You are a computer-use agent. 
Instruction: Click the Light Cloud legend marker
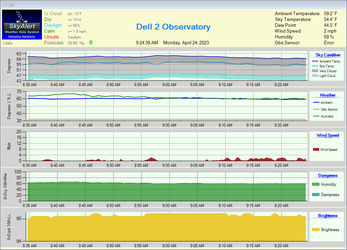[314, 76]
